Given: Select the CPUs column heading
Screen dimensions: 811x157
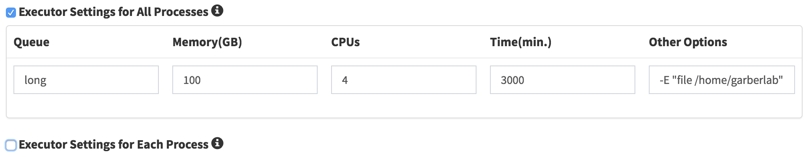Looking at the screenshot, I should pyautogui.click(x=345, y=42).
